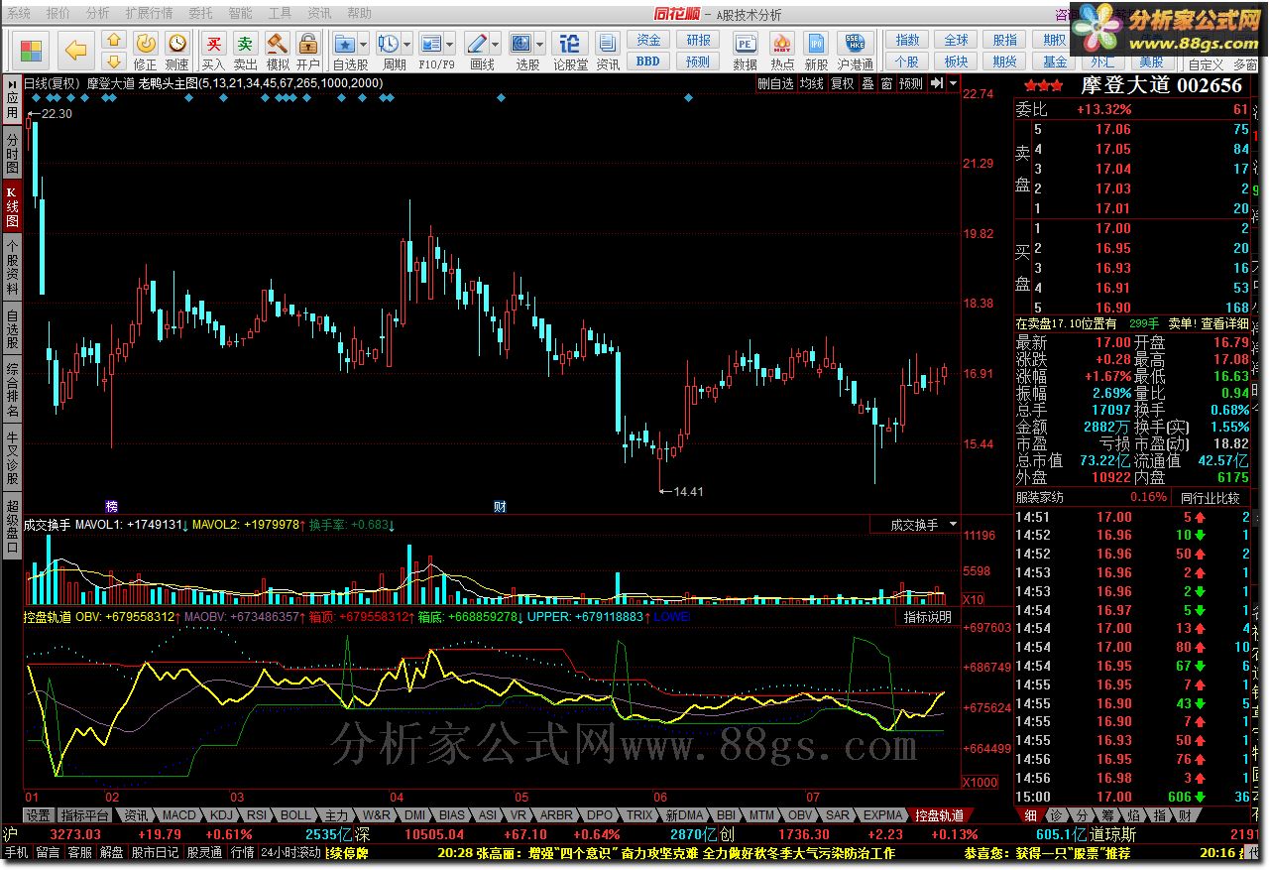Expand the 画线 dropdown arrow
This screenshot has height=870, width=1270.
click(496, 45)
